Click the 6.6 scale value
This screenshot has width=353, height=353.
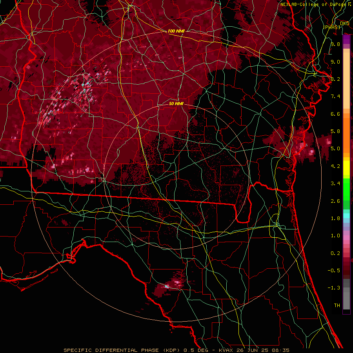[335, 114]
